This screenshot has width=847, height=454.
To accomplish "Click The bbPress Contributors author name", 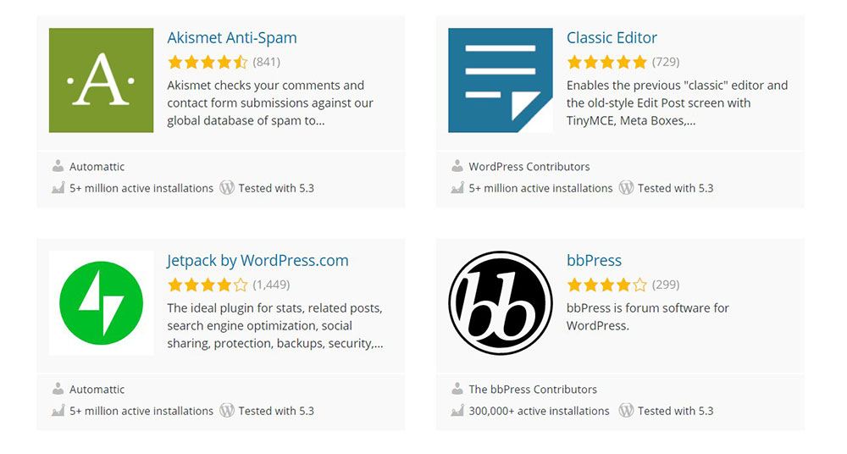I will pos(533,390).
